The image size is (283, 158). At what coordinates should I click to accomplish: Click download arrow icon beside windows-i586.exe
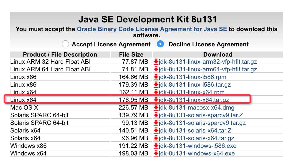pos(156,146)
